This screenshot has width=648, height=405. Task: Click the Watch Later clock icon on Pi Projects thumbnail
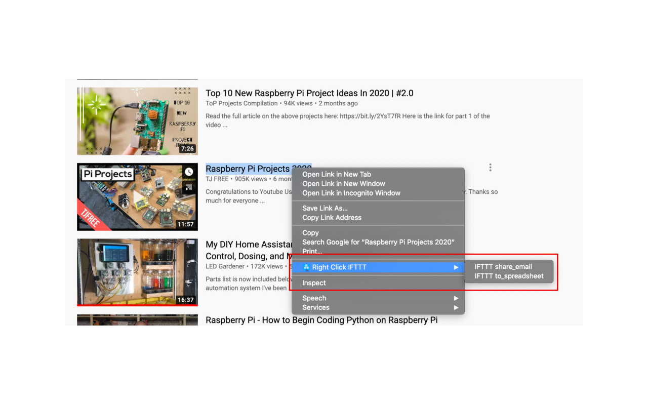[x=189, y=172]
